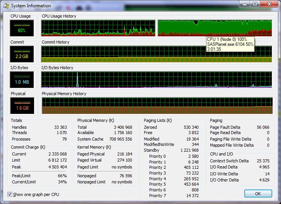Click the System Information title bar icon
The height and width of the screenshot is (204, 281).
pyautogui.click(x=6, y=6)
